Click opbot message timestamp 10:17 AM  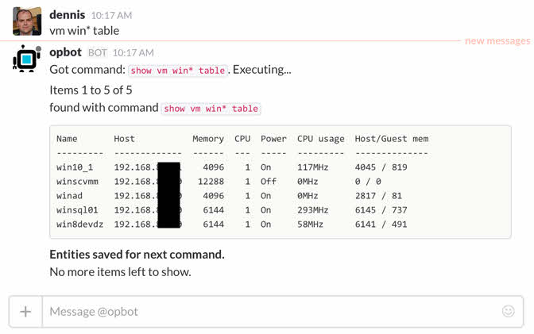coord(133,52)
